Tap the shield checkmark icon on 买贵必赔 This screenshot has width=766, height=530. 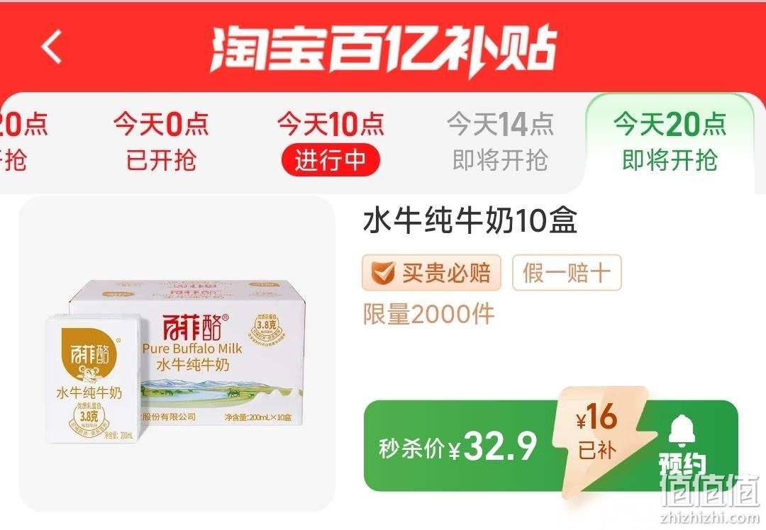[x=382, y=272]
